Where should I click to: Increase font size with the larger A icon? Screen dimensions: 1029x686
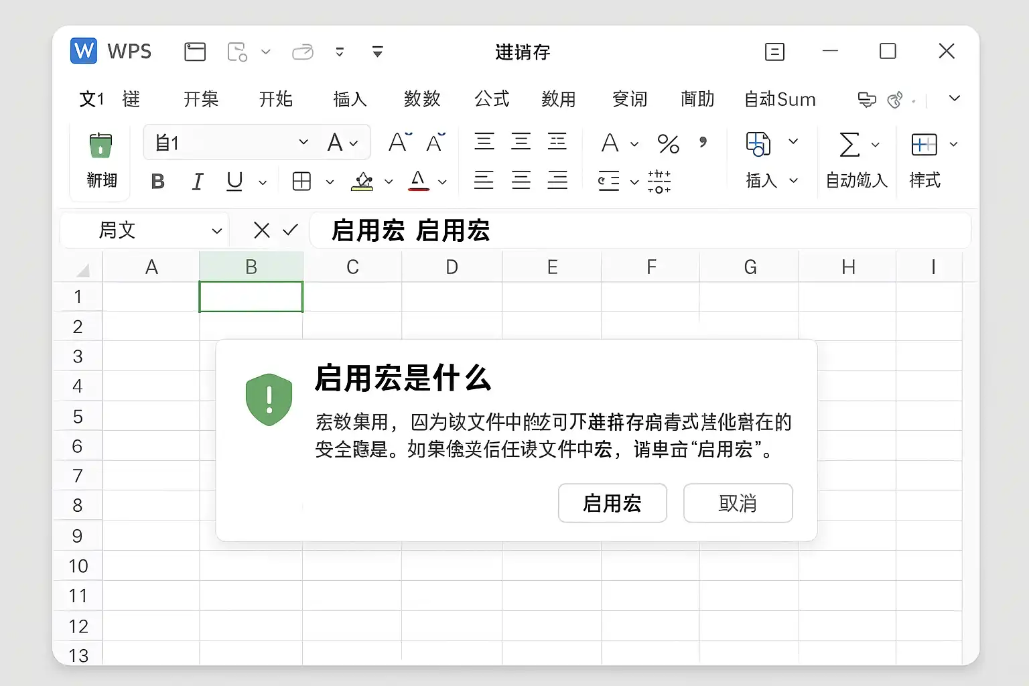click(x=399, y=142)
